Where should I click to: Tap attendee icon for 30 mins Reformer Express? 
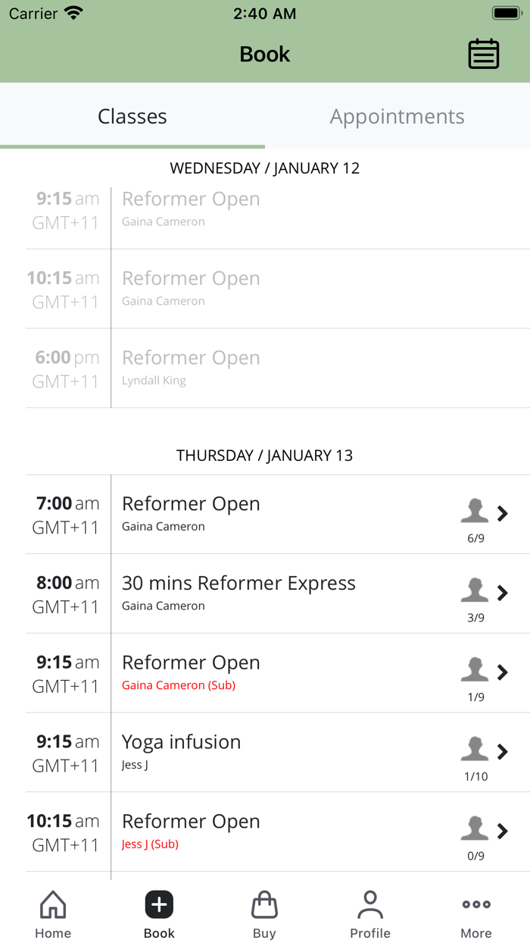coord(475,591)
